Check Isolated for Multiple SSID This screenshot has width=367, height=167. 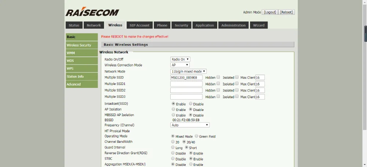(237, 77)
